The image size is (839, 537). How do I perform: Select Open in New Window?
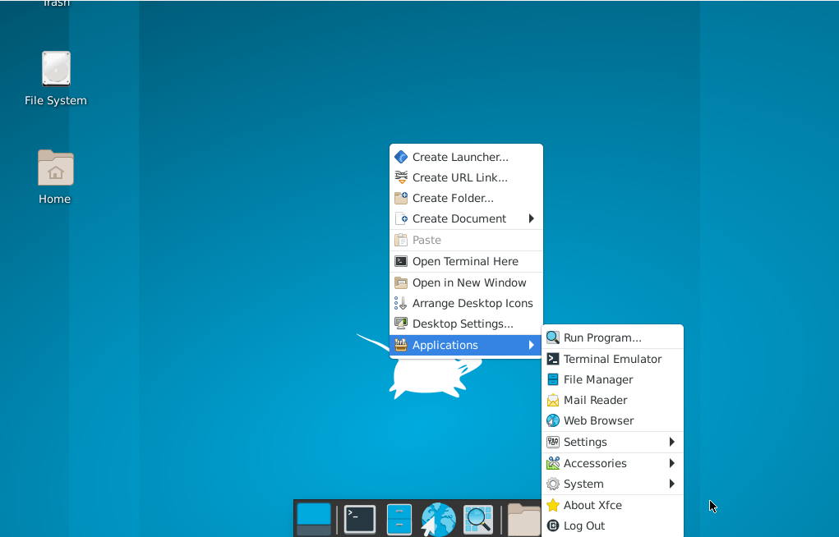[466, 282]
